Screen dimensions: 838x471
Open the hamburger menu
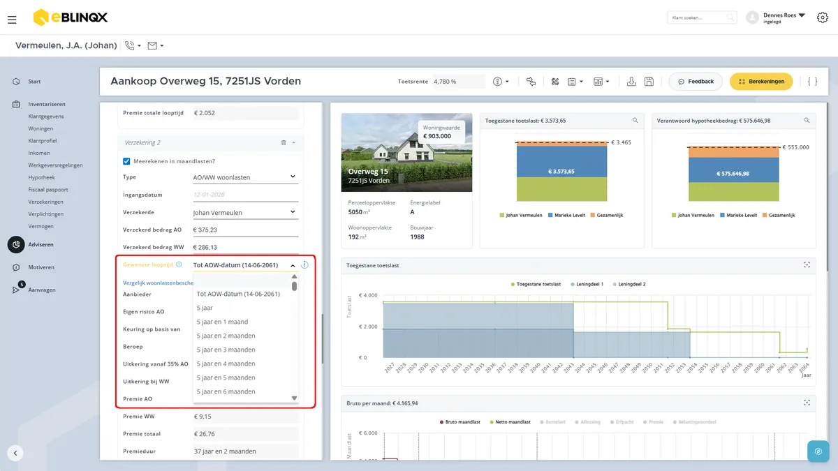pos(12,20)
